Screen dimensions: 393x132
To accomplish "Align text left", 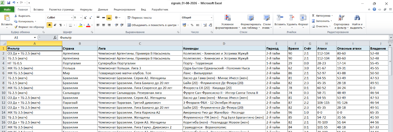I will [x=98, y=25].
